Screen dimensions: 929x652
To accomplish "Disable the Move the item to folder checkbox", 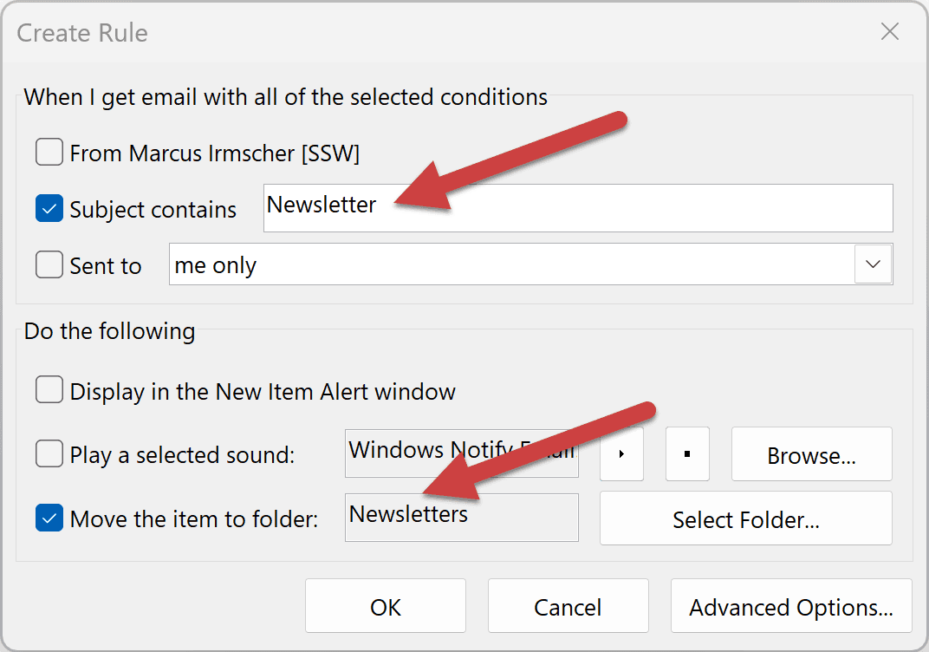I will tap(49, 518).
